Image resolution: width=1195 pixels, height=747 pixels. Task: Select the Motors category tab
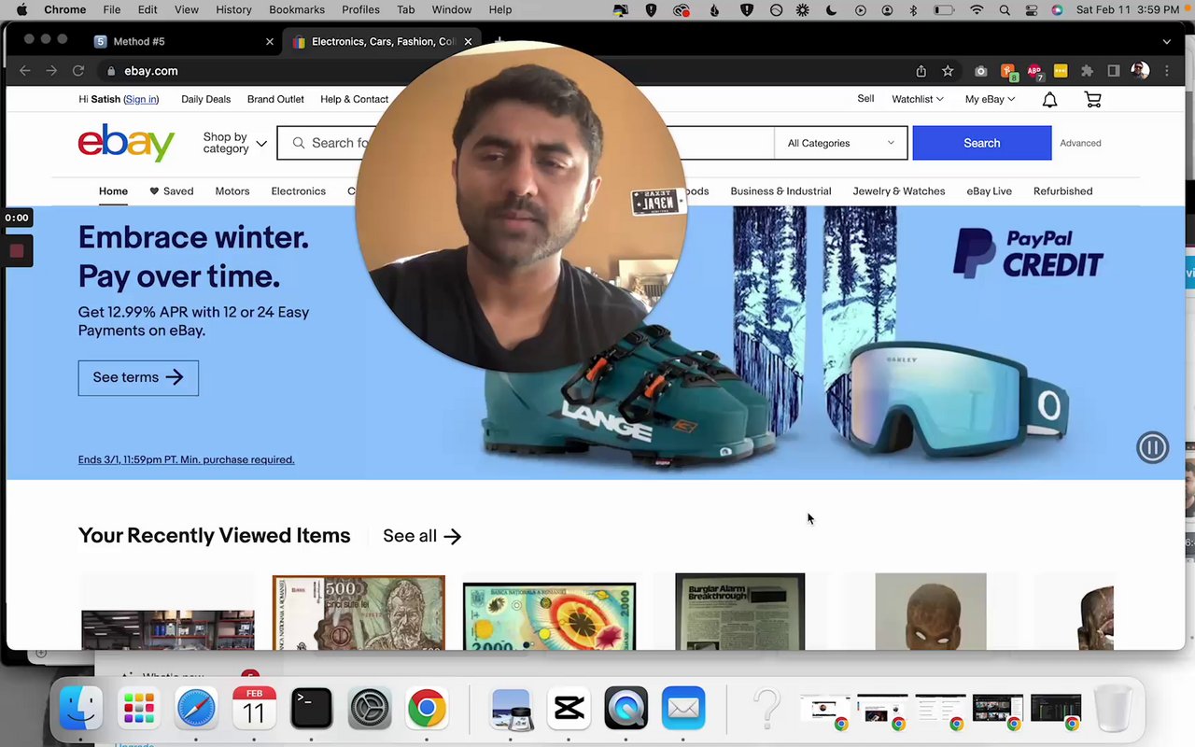point(232,191)
